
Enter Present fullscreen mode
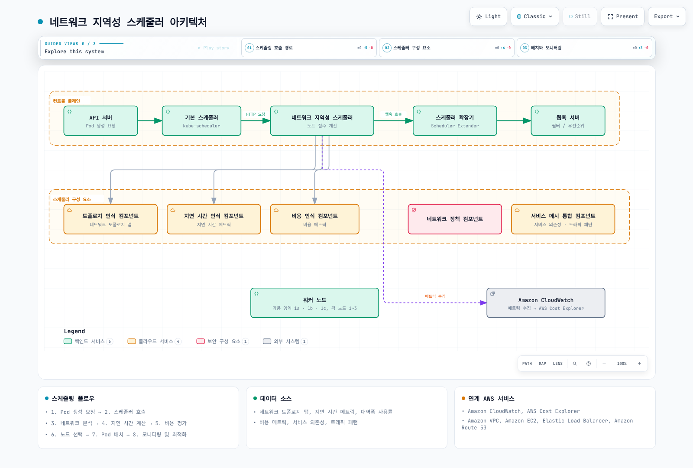tap(622, 16)
